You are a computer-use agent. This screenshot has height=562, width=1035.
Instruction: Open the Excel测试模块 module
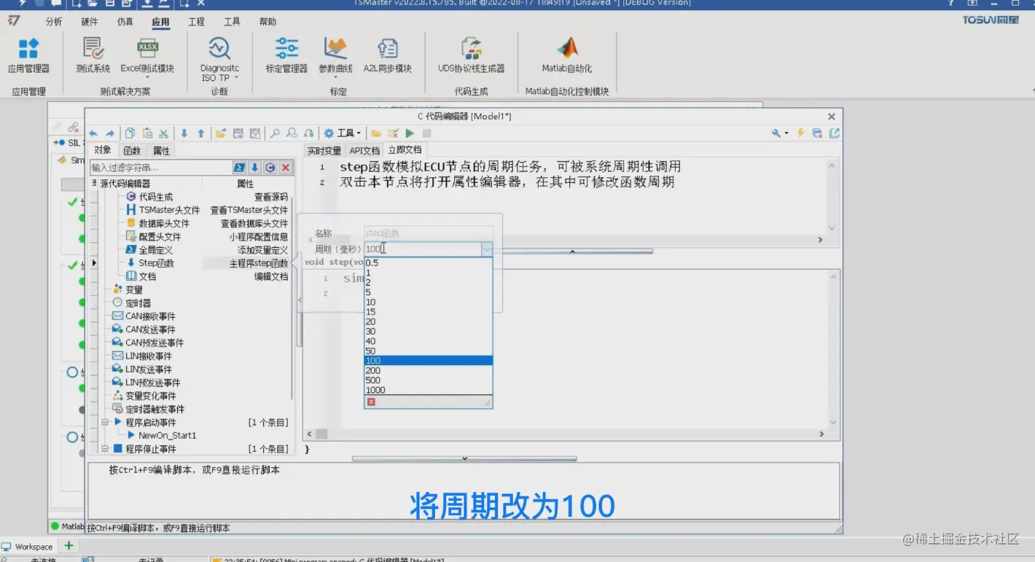click(147, 55)
